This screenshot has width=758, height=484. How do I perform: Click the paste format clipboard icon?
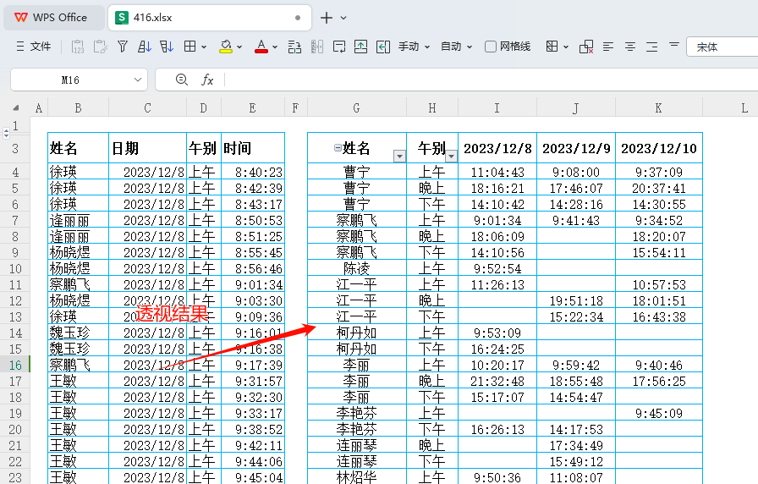[x=100, y=47]
